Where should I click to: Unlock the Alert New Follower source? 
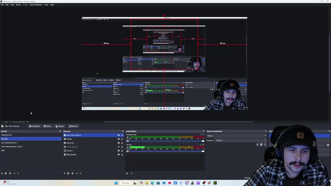tap(122, 135)
